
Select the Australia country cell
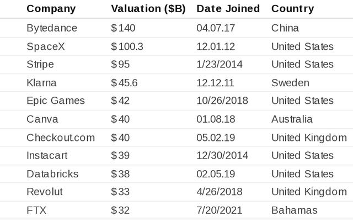292,119
